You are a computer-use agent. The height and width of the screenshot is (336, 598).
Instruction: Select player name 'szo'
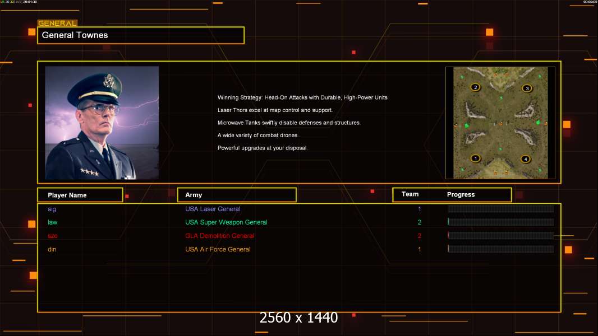tap(53, 236)
